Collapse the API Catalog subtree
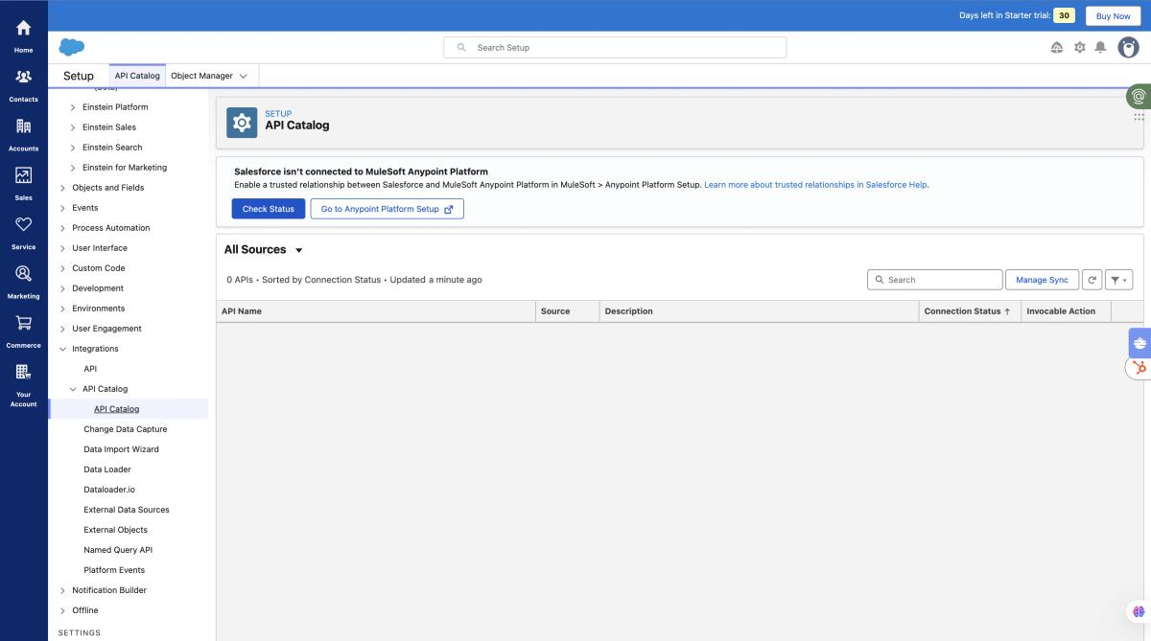Viewport: 1151px width, 641px height. (x=73, y=389)
